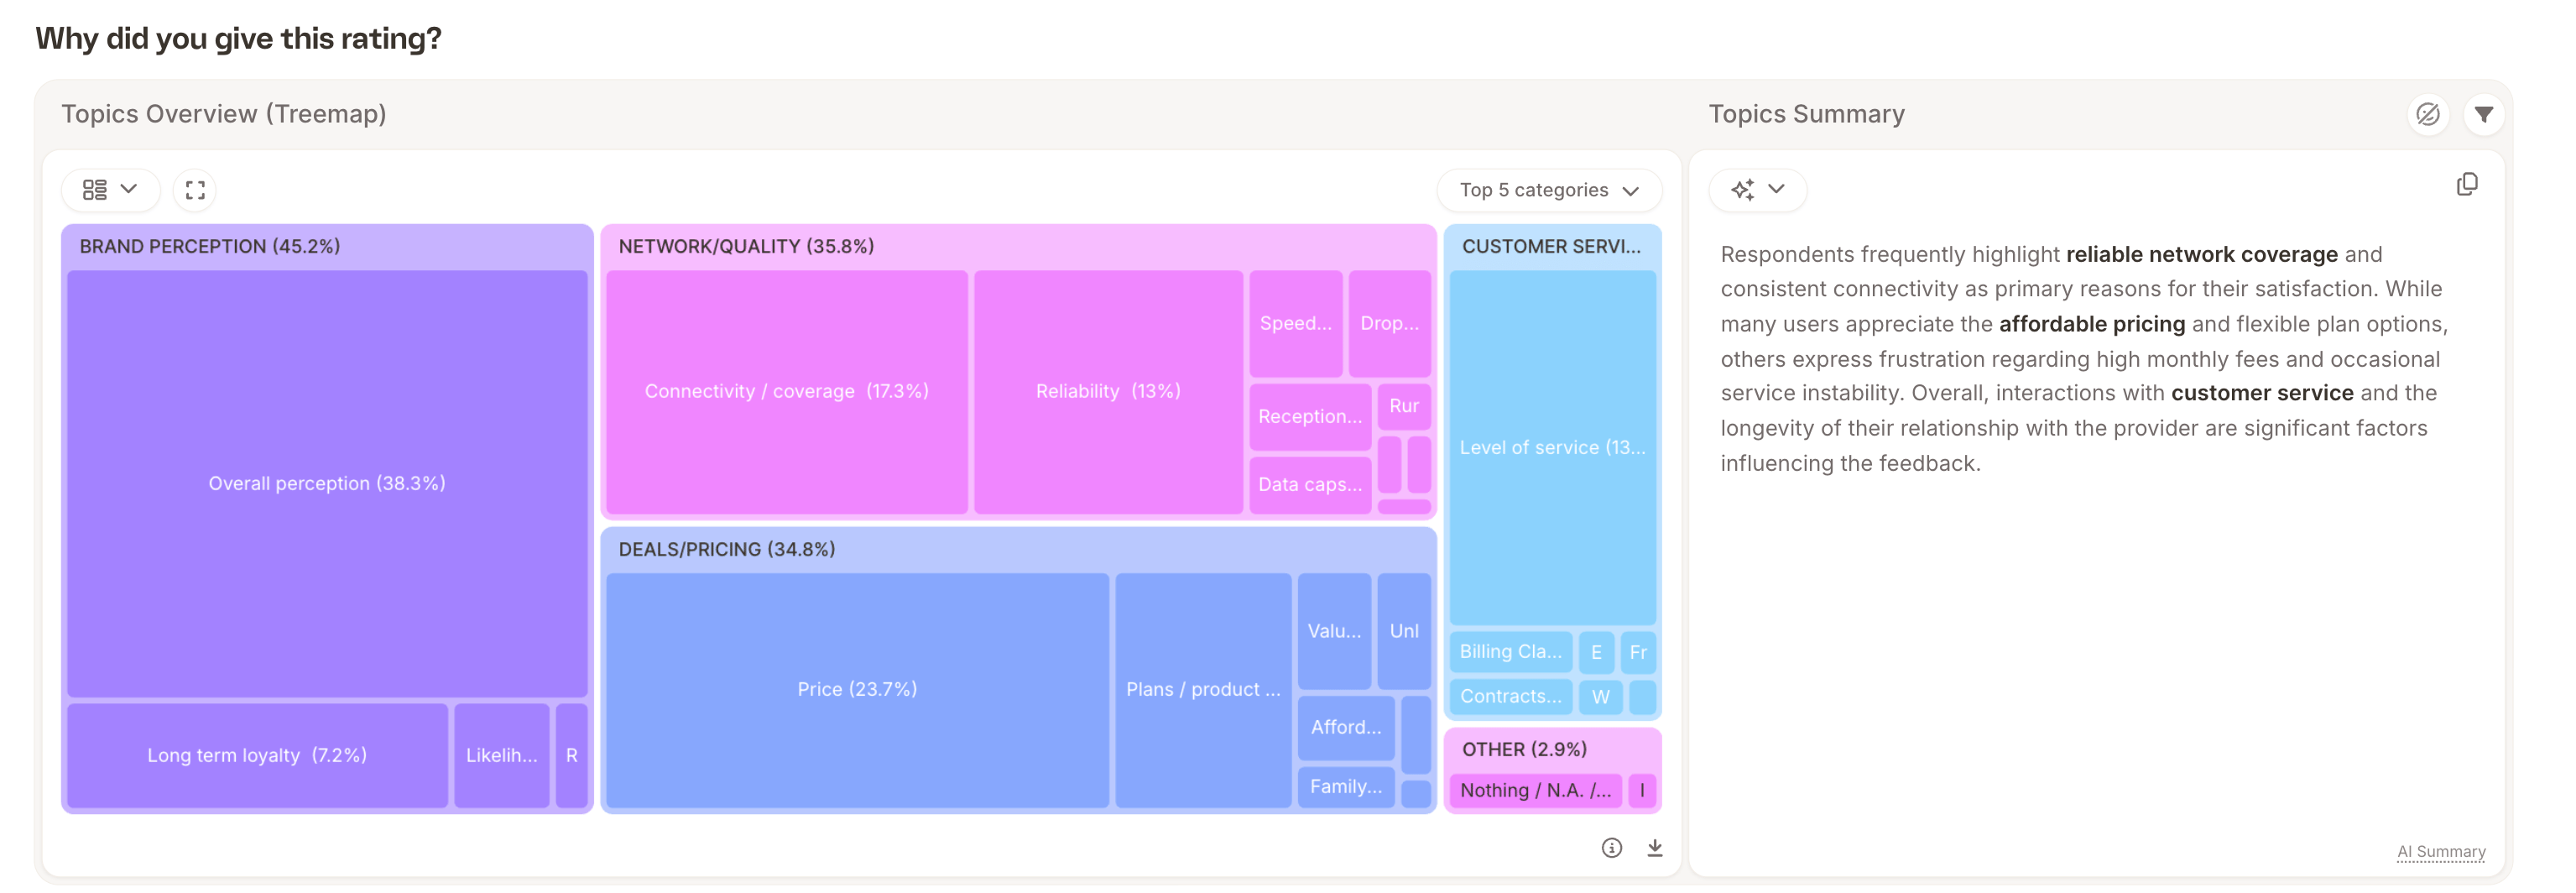Click the fullscreen expand icon
Image resolution: width=2576 pixels, height=893 pixels.
pos(195,190)
